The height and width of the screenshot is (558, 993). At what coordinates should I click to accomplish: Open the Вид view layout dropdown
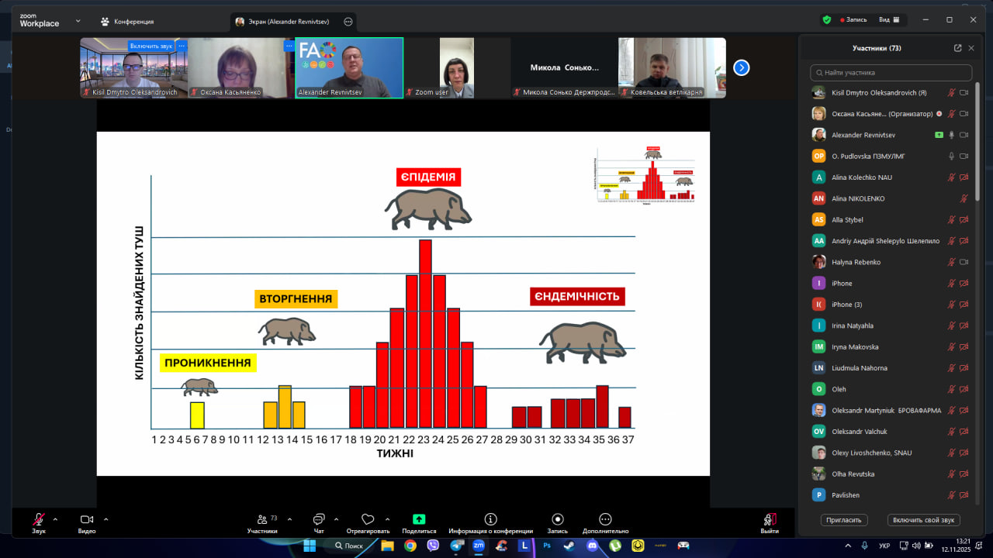coord(888,20)
